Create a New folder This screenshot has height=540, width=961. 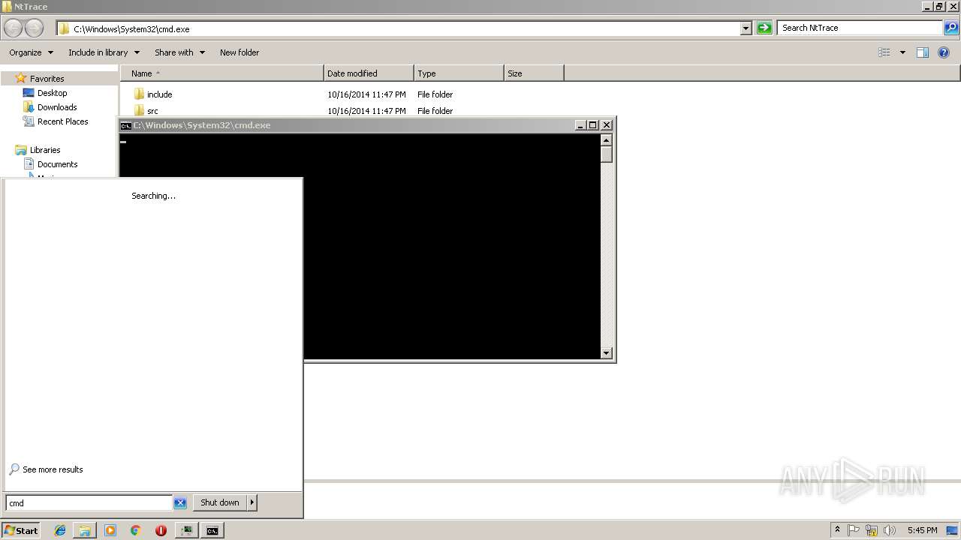click(239, 52)
